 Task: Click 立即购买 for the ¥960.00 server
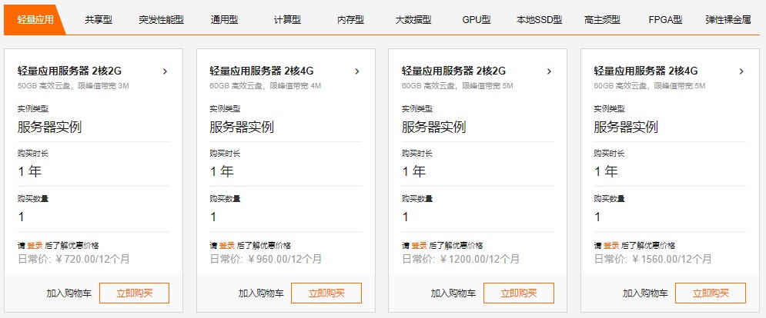(x=326, y=293)
